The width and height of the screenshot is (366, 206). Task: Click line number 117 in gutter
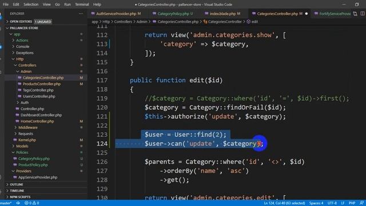[x=102, y=80]
